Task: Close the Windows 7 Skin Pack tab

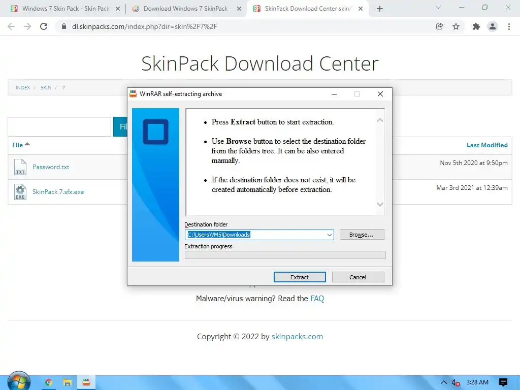Action: point(118,9)
